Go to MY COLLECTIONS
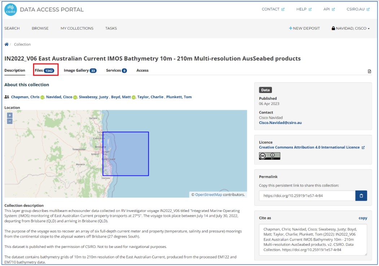The height and width of the screenshot is (266, 379). pyautogui.click(x=77, y=28)
